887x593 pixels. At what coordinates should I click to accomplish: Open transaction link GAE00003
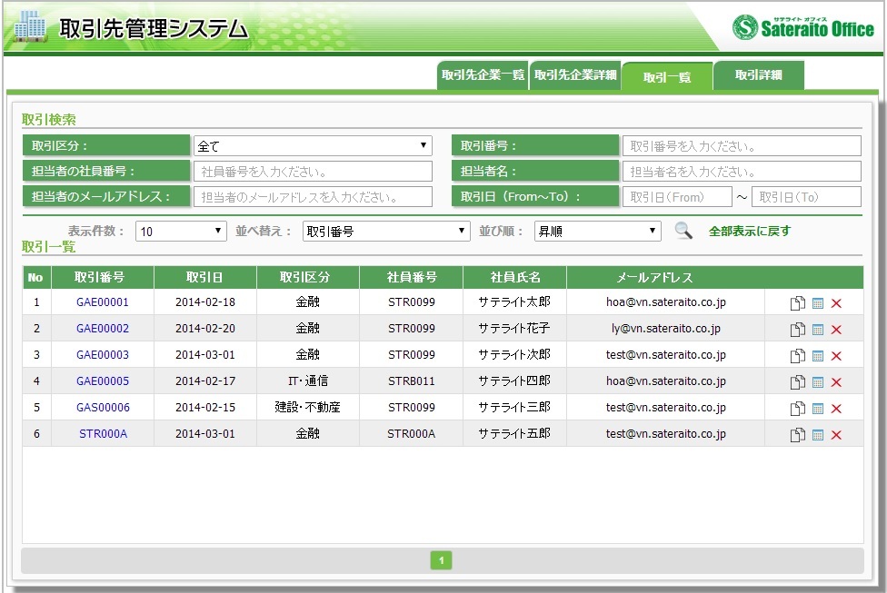coord(103,354)
